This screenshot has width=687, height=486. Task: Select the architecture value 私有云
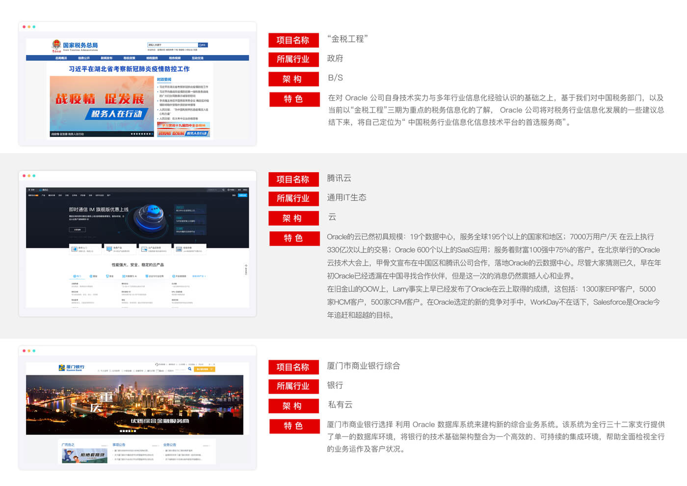(340, 405)
